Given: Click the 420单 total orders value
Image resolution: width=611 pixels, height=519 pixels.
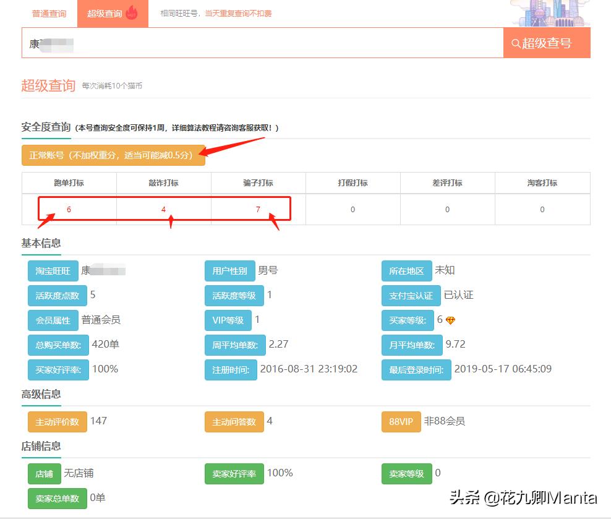Looking at the screenshot, I should 106,345.
